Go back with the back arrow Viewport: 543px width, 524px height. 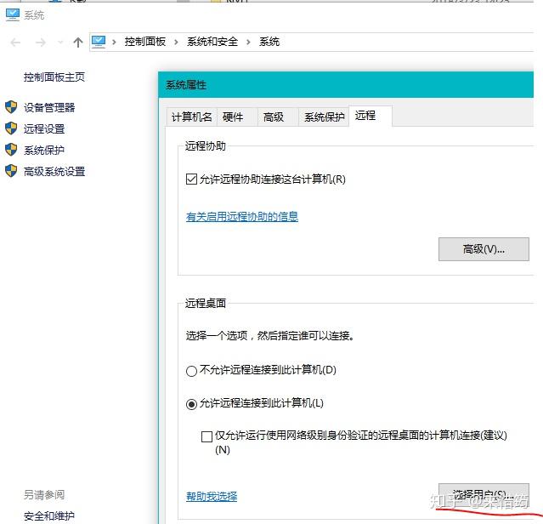(x=16, y=42)
